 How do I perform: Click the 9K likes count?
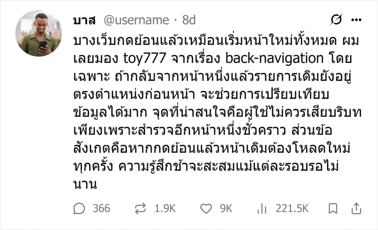pyautogui.click(x=226, y=209)
